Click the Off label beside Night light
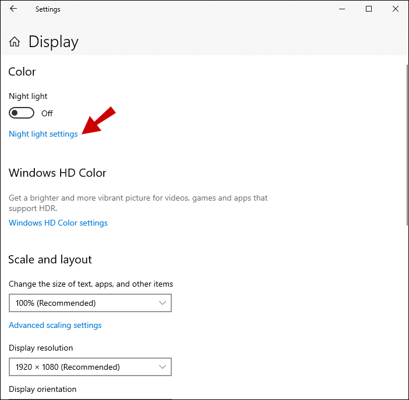Viewport: 409px width, 400px height. 47,113
